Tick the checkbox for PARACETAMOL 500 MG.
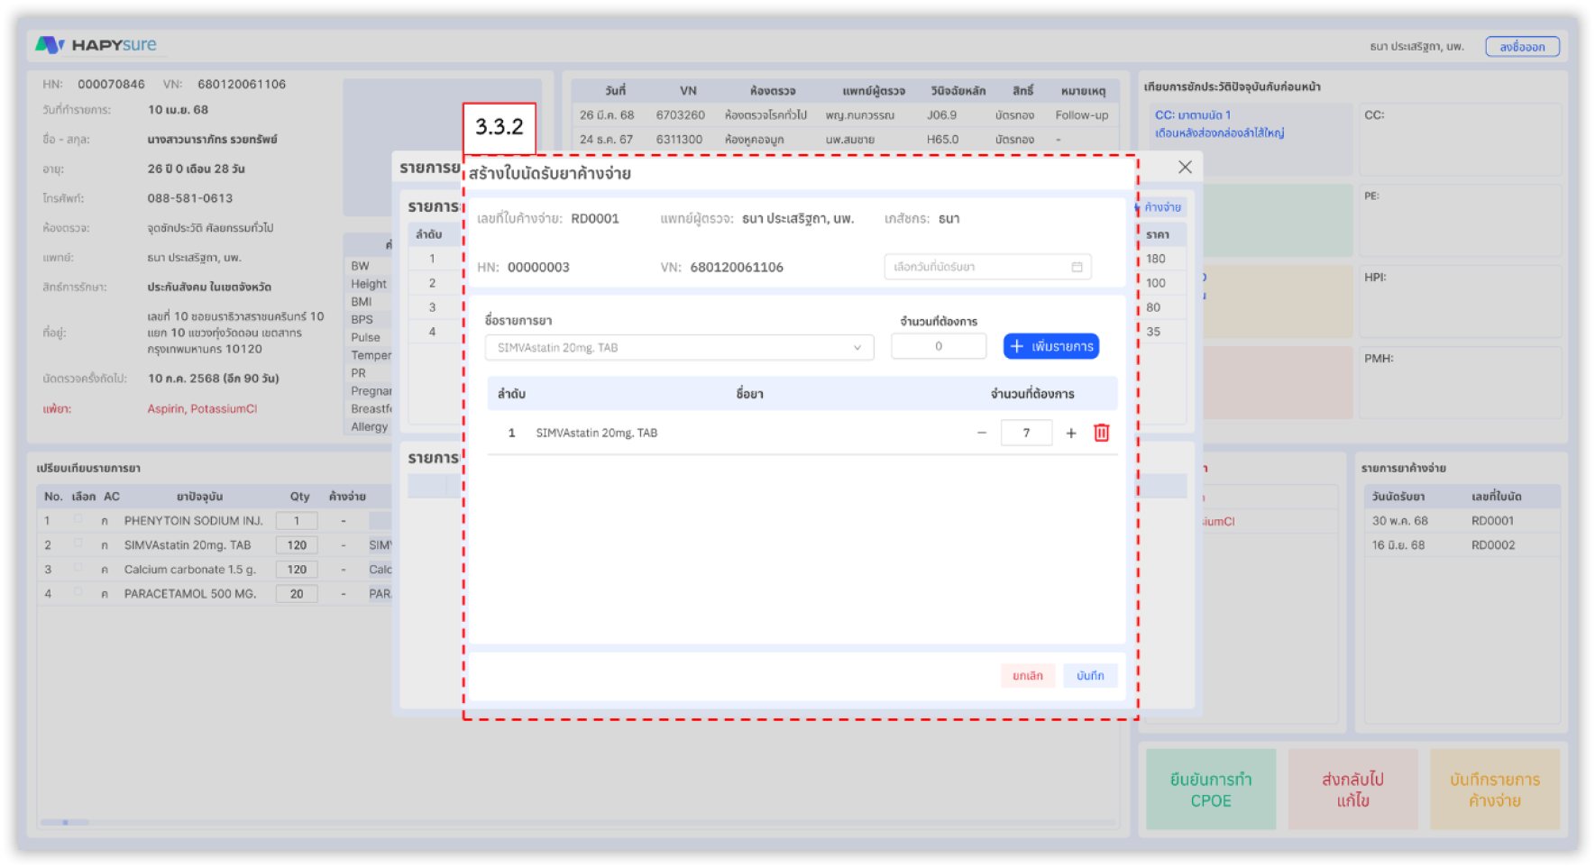Image resolution: width=1595 pixels, height=868 pixels. pos(78,592)
